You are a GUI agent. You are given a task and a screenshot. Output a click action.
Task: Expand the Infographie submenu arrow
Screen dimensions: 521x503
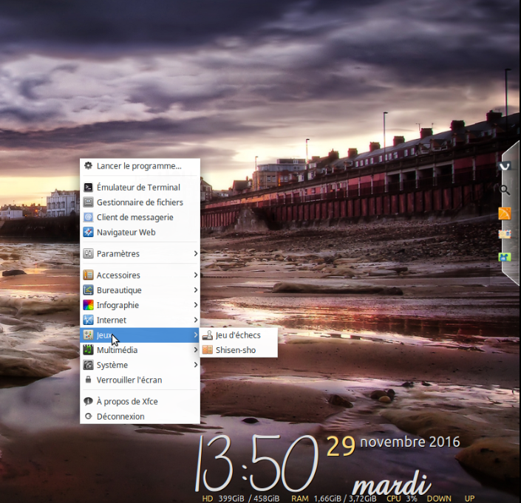pos(195,305)
